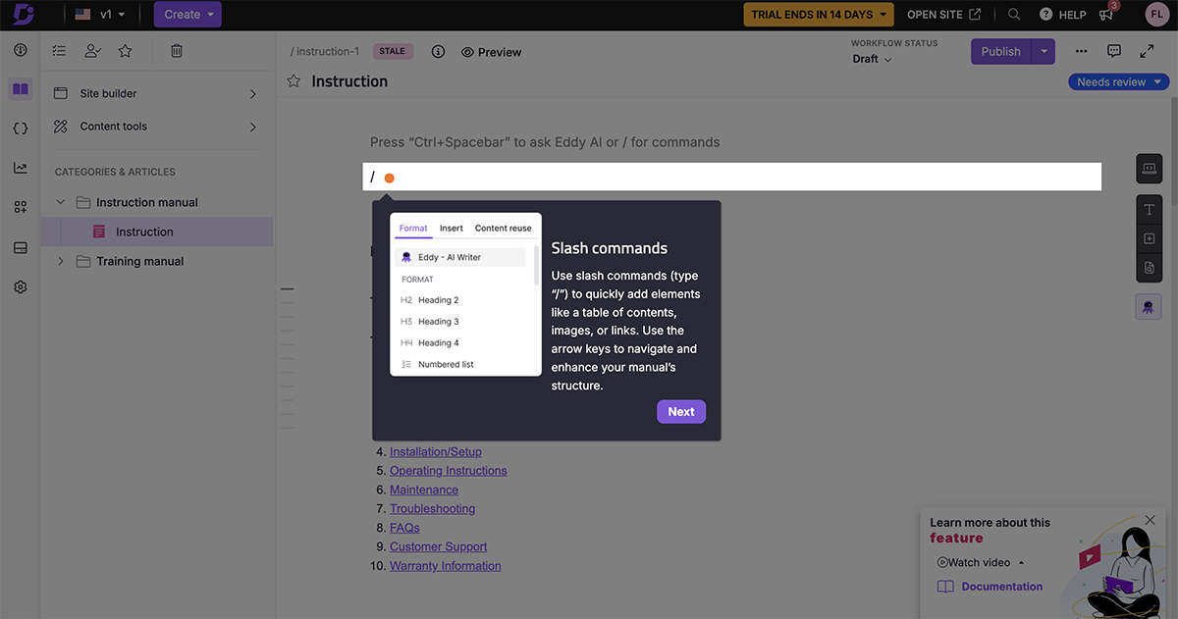Click the search magnifier in top bar
This screenshot has height=619, width=1178.
click(x=1014, y=15)
